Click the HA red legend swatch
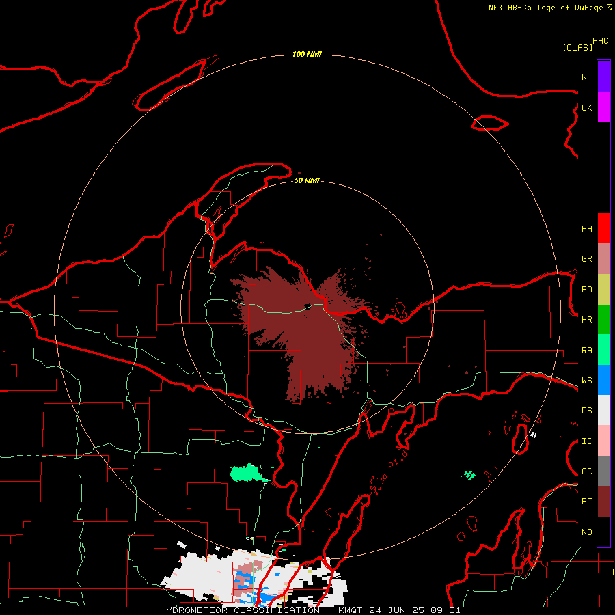The image size is (615, 615). click(x=603, y=228)
